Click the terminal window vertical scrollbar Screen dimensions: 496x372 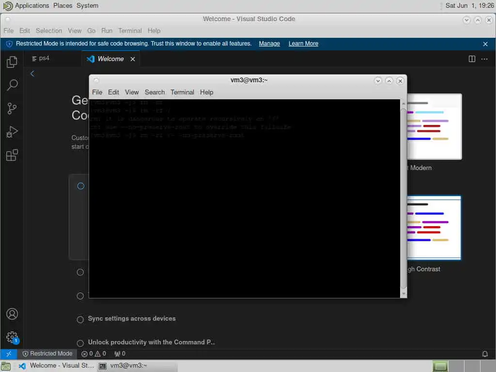[403, 199]
